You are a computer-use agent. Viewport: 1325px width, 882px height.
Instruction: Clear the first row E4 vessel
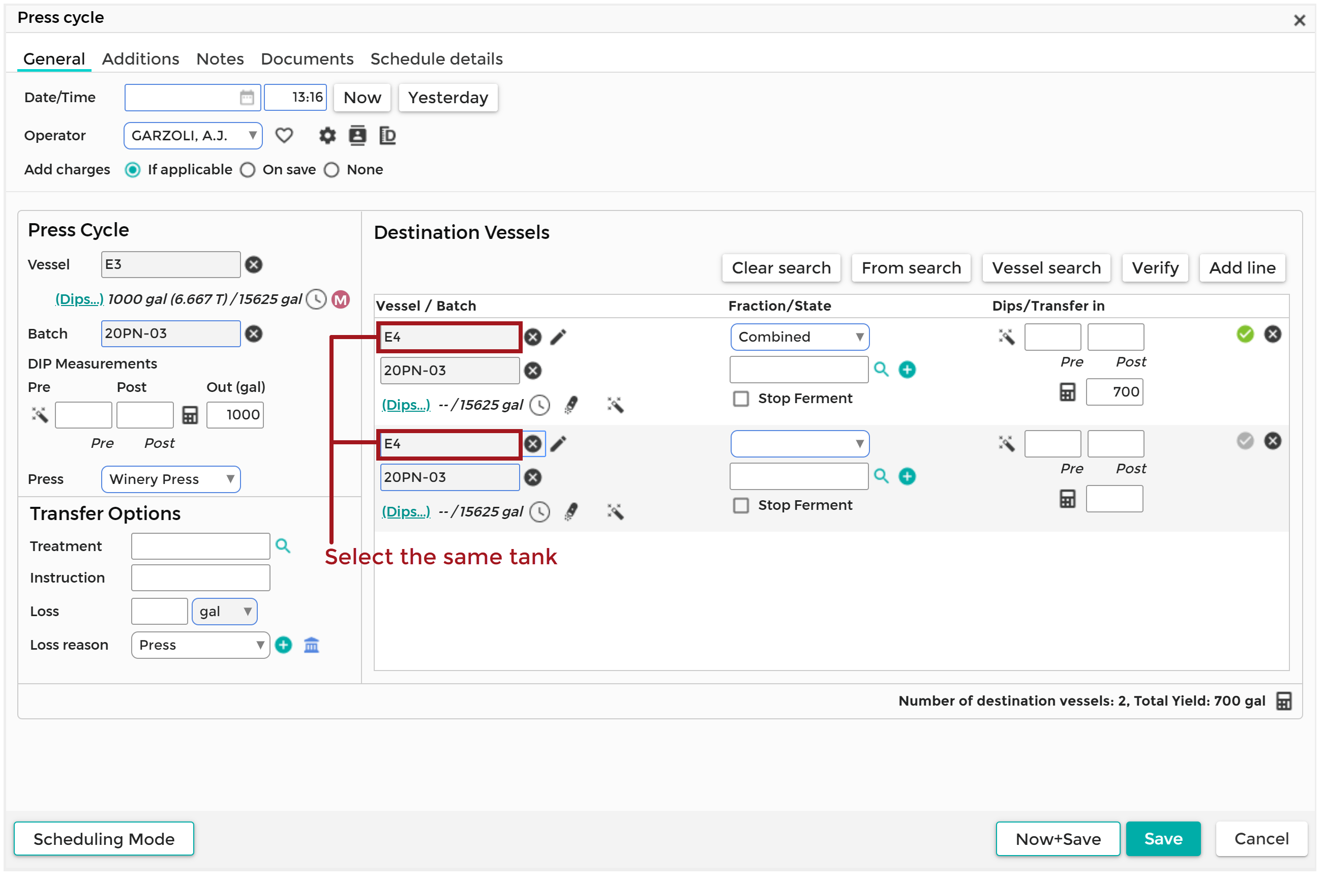[x=532, y=337]
